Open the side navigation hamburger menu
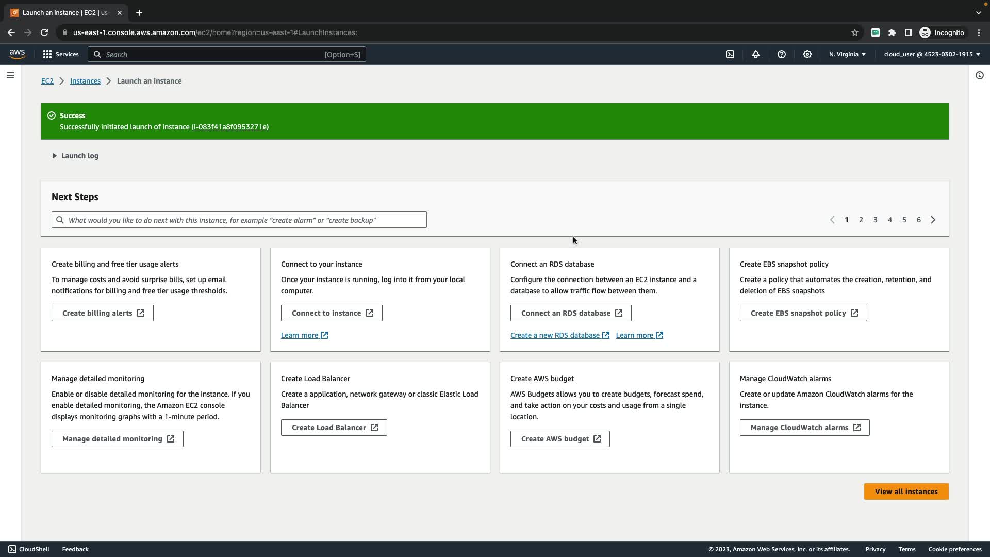 click(x=10, y=75)
